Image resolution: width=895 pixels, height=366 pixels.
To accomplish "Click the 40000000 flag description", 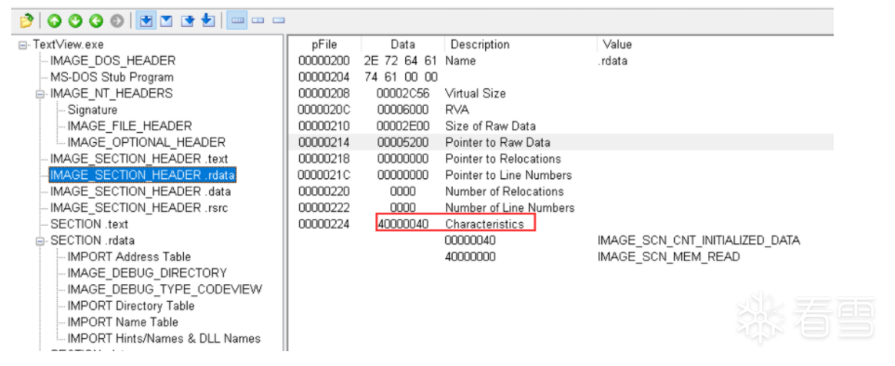I will click(x=470, y=257).
